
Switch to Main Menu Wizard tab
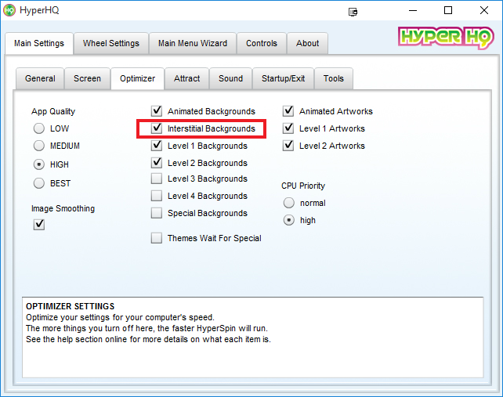tap(192, 44)
